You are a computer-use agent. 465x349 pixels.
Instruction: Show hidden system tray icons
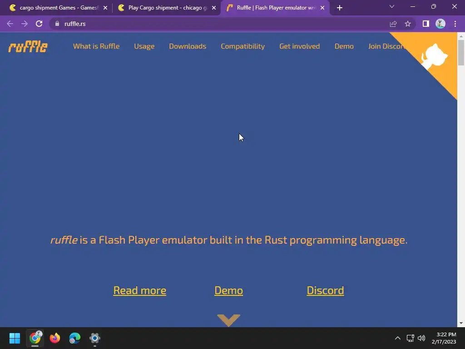pyautogui.click(x=398, y=338)
